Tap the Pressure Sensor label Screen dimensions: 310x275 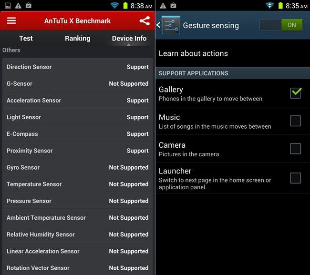pyautogui.click(x=29, y=201)
